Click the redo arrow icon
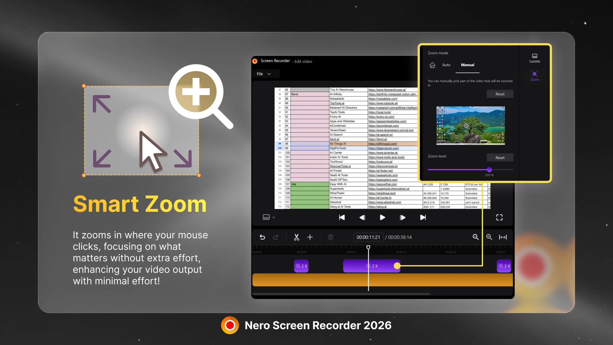The image size is (613, 345). [x=276, y=237]
